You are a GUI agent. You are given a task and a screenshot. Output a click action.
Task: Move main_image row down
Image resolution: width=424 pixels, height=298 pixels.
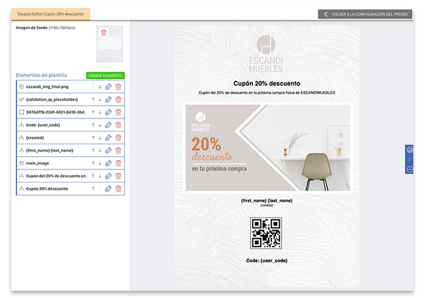[99, 163]
